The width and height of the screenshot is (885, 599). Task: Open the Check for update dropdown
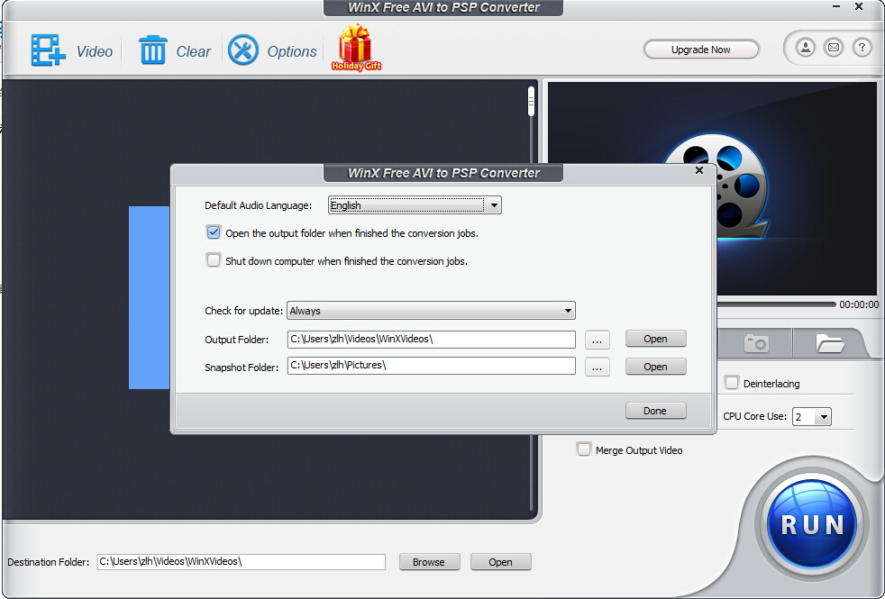coord(431,310)
